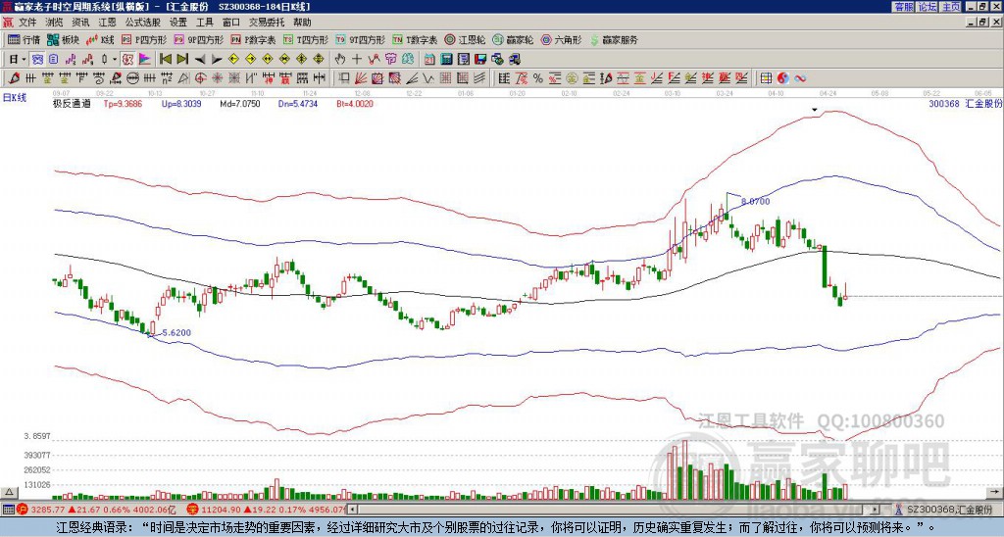The width and height of the screenshot is (1004, 537).
Task: Toggle the 权 ex-rights adjustment button
Action: click(x=127, y=60)
